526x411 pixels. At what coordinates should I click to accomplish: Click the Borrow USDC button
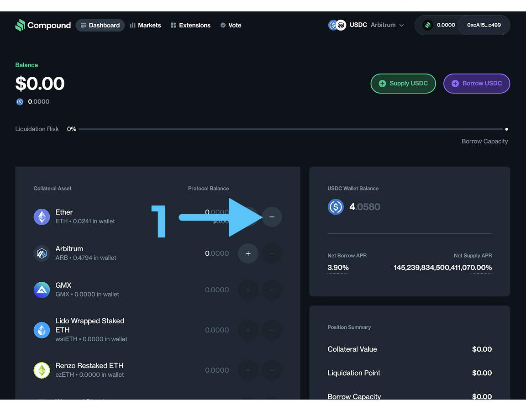pos(476,84)
